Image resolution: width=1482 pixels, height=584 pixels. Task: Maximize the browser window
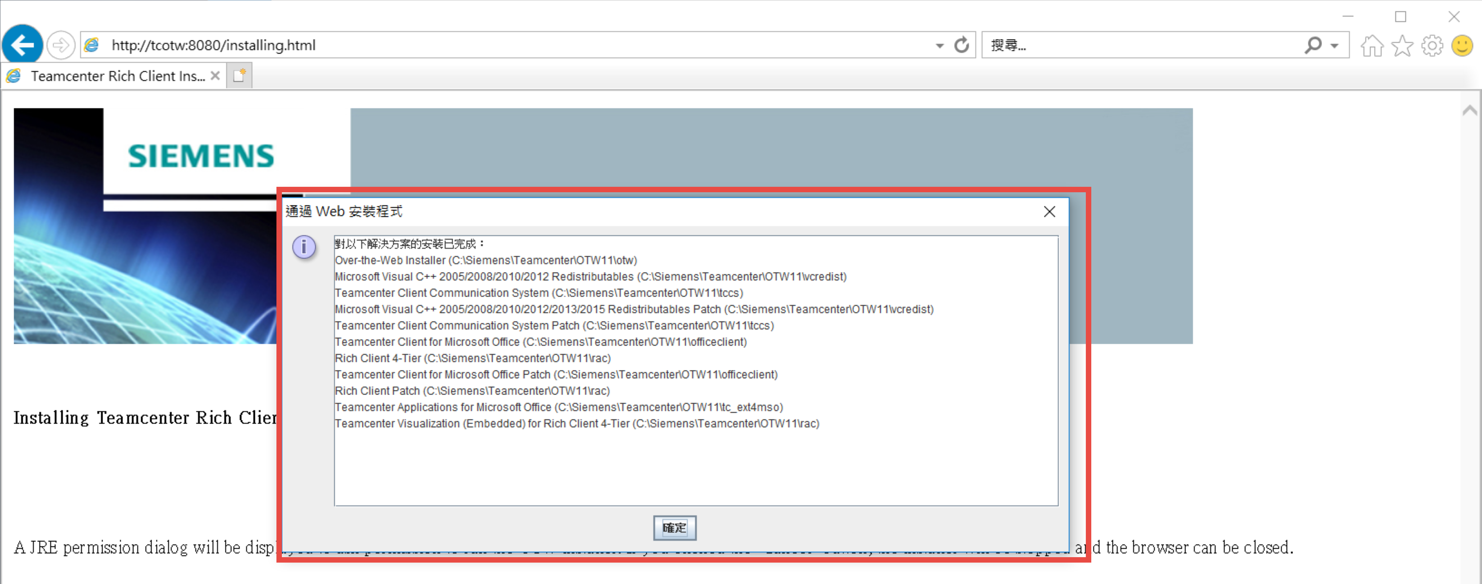pos(1400,16)
